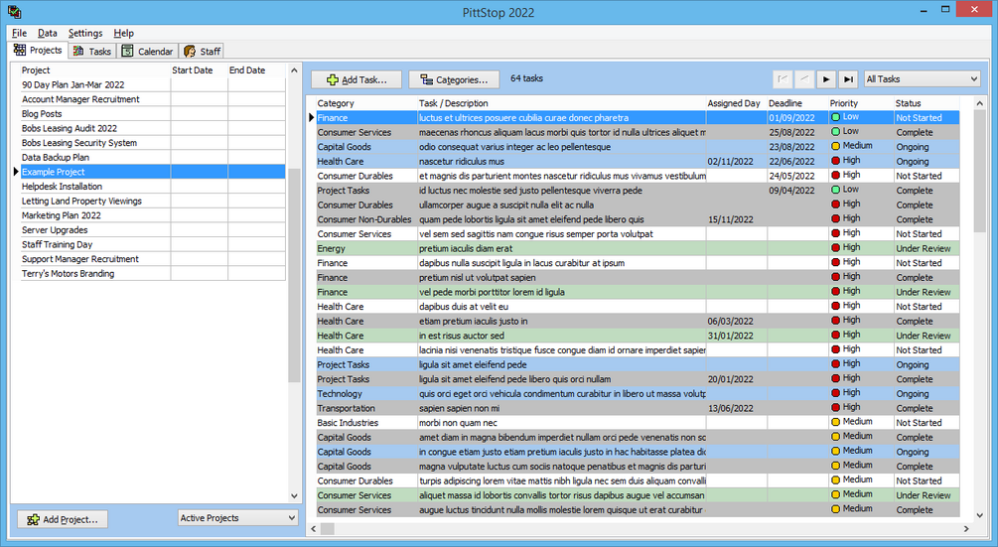Sort by the Priority column header
The width and height of the screenshot is (998, 547).
(x=860, y=103)
